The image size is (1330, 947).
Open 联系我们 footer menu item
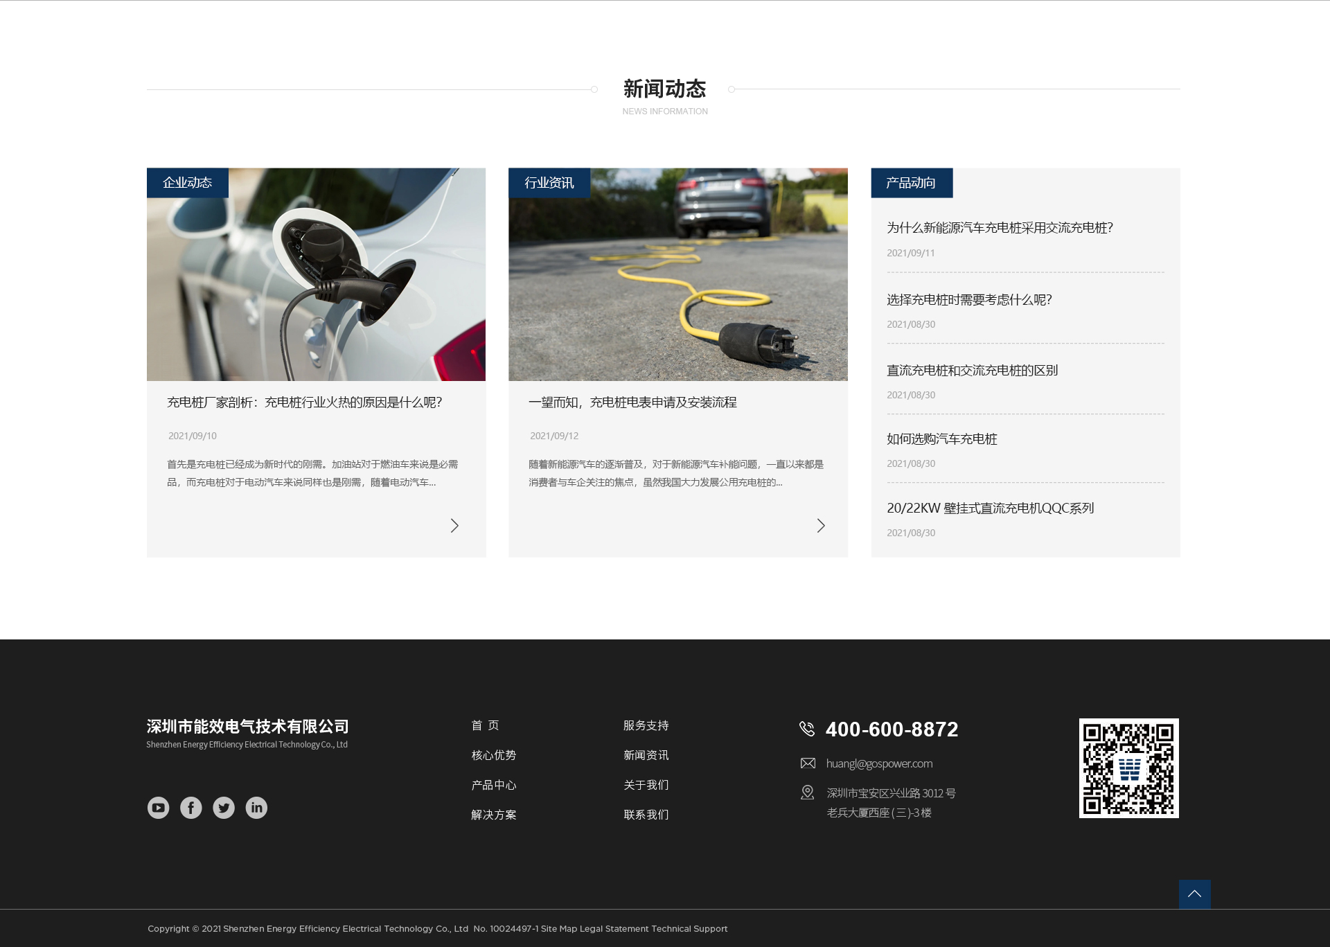tap(646, 815)
